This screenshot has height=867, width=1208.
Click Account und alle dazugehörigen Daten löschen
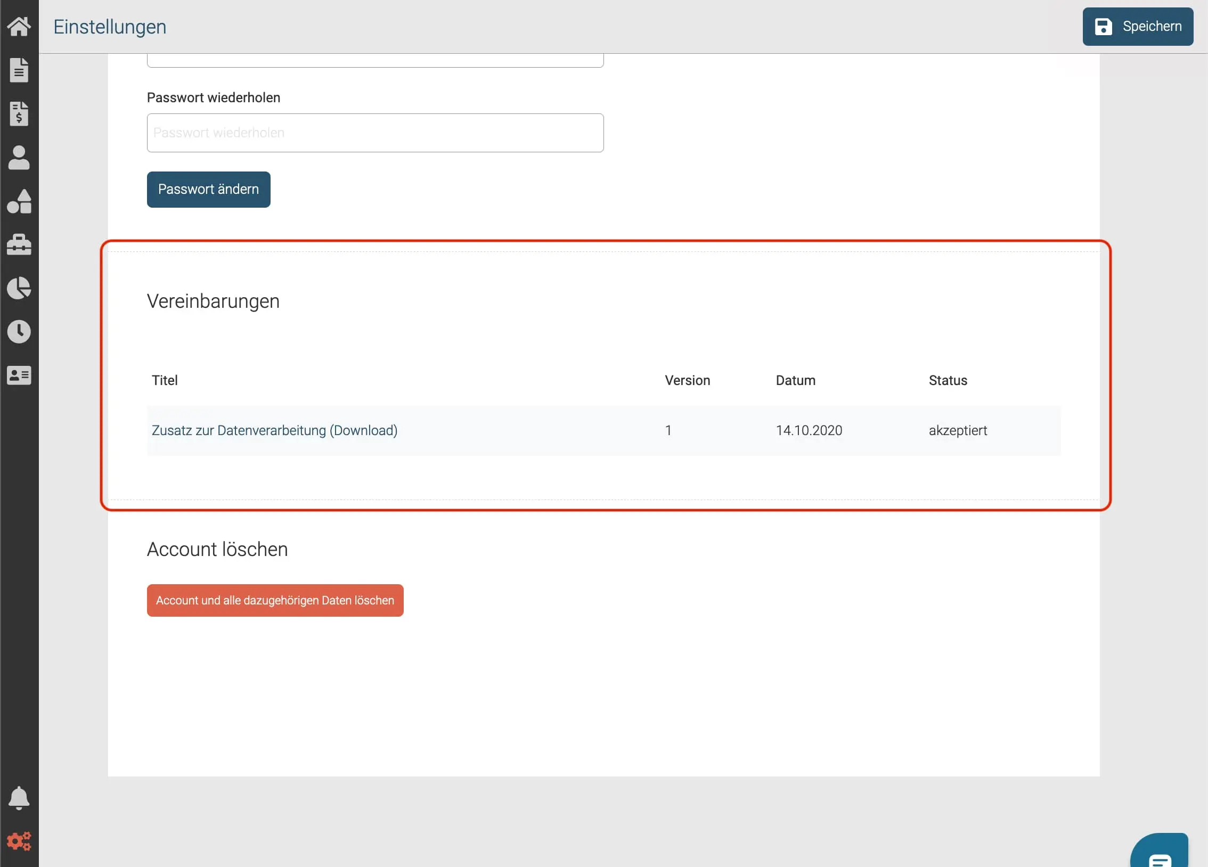coord(275,601)
